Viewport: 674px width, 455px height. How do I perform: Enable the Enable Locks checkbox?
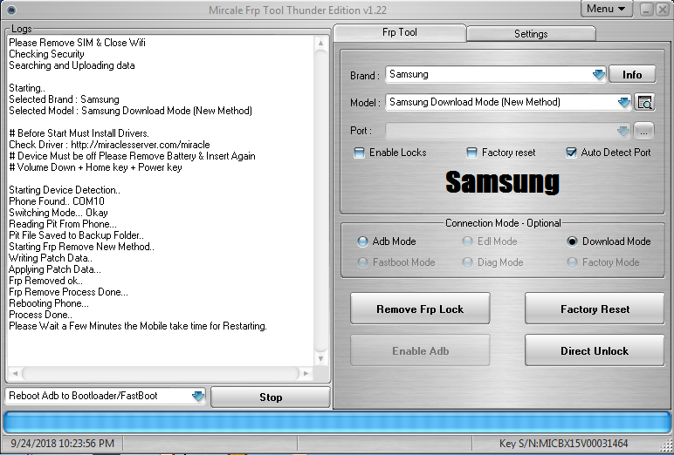point(359,153)
